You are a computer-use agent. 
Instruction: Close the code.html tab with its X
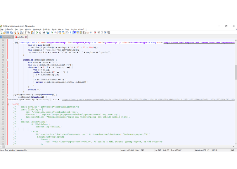tap(26, 37)
